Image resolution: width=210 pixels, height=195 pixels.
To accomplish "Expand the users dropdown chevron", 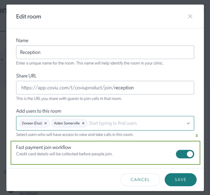I will 188,123.
